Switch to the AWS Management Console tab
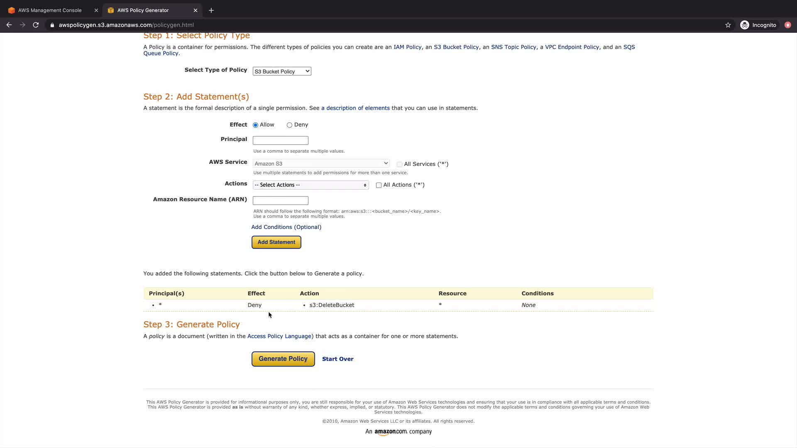Viewport: 797px width, 448px height. click(50, 10)
